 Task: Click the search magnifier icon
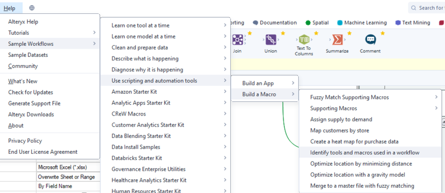click(x=413, y=8)
